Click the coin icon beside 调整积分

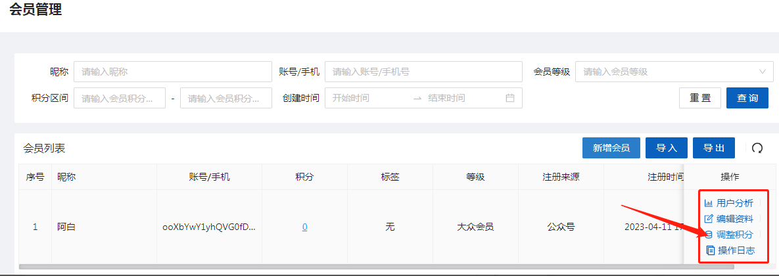[709, 235]
